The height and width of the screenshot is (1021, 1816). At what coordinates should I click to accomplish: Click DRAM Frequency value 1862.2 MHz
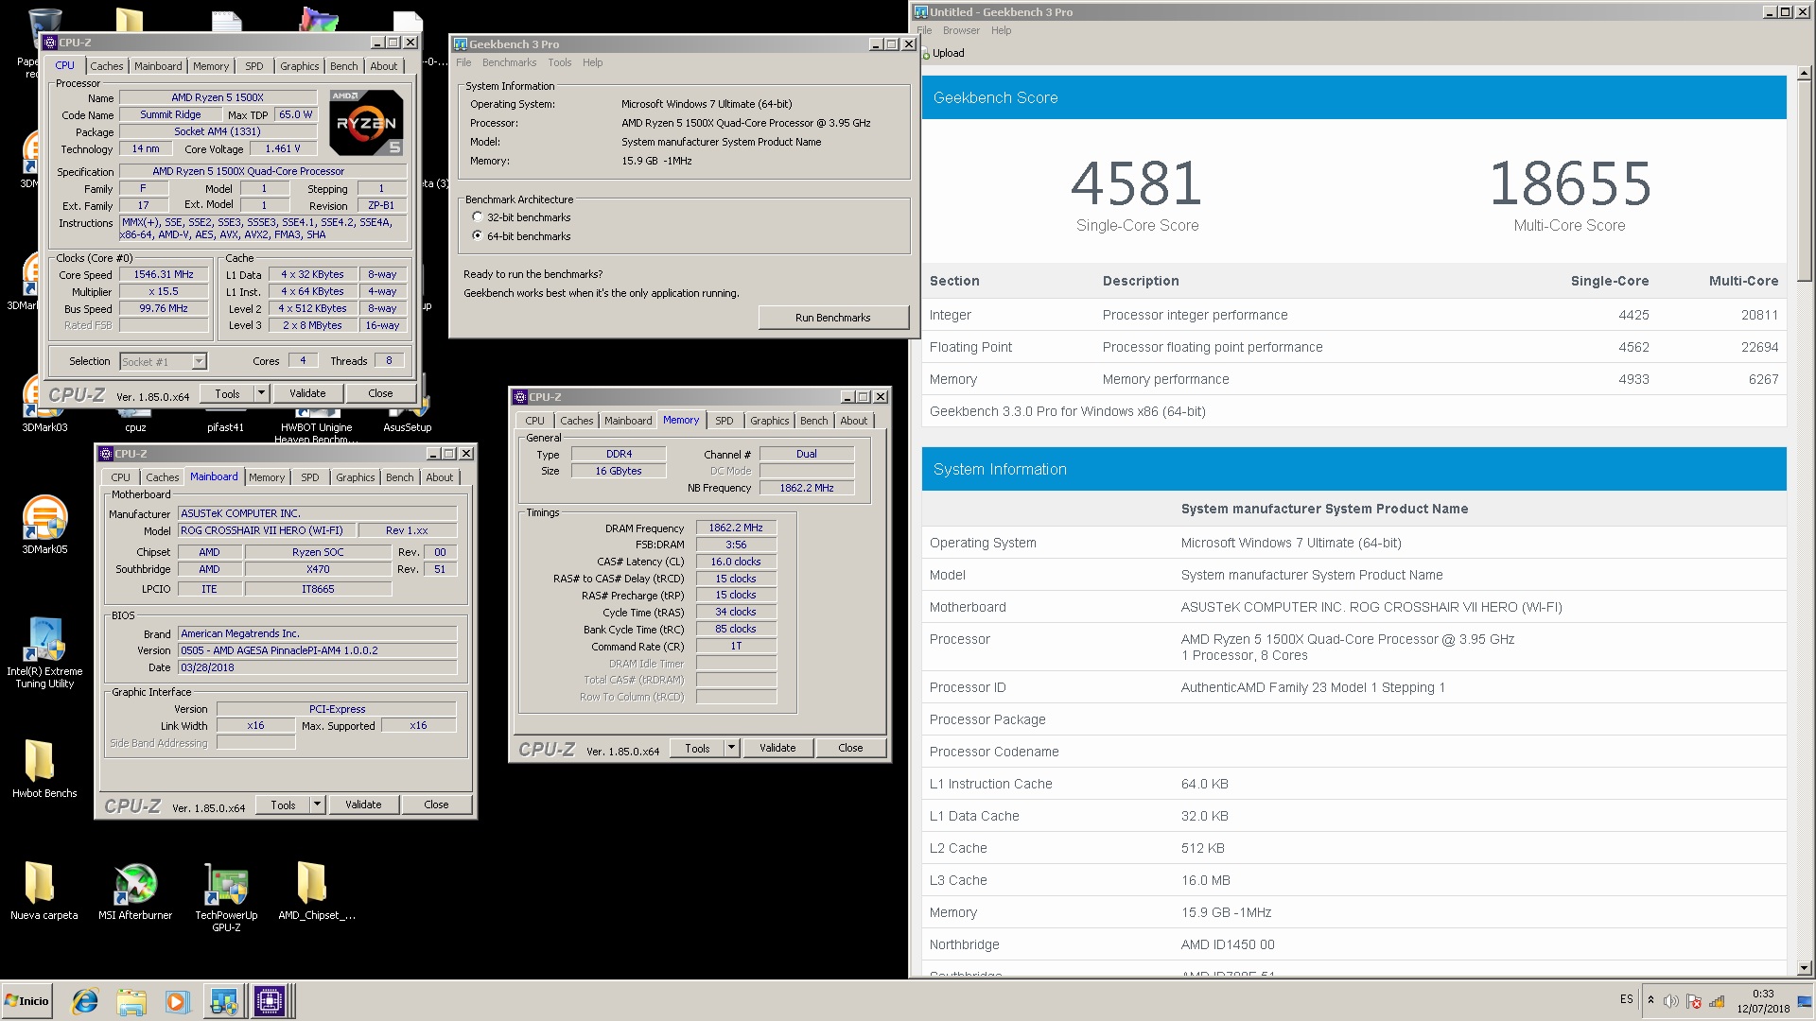[x=736, y=528]
